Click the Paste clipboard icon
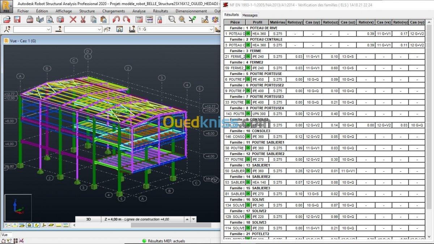This screenshot has height=244, width=434. pos(103,19)
